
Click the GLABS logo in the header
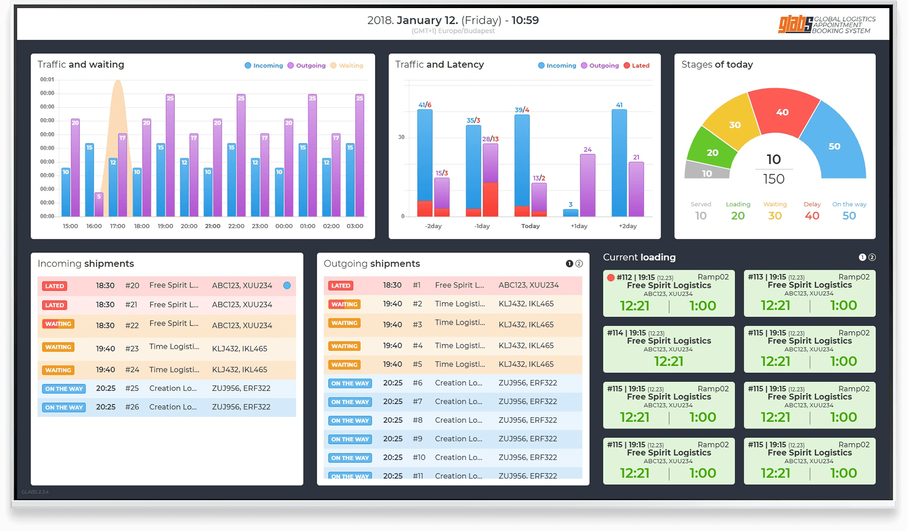827,25
